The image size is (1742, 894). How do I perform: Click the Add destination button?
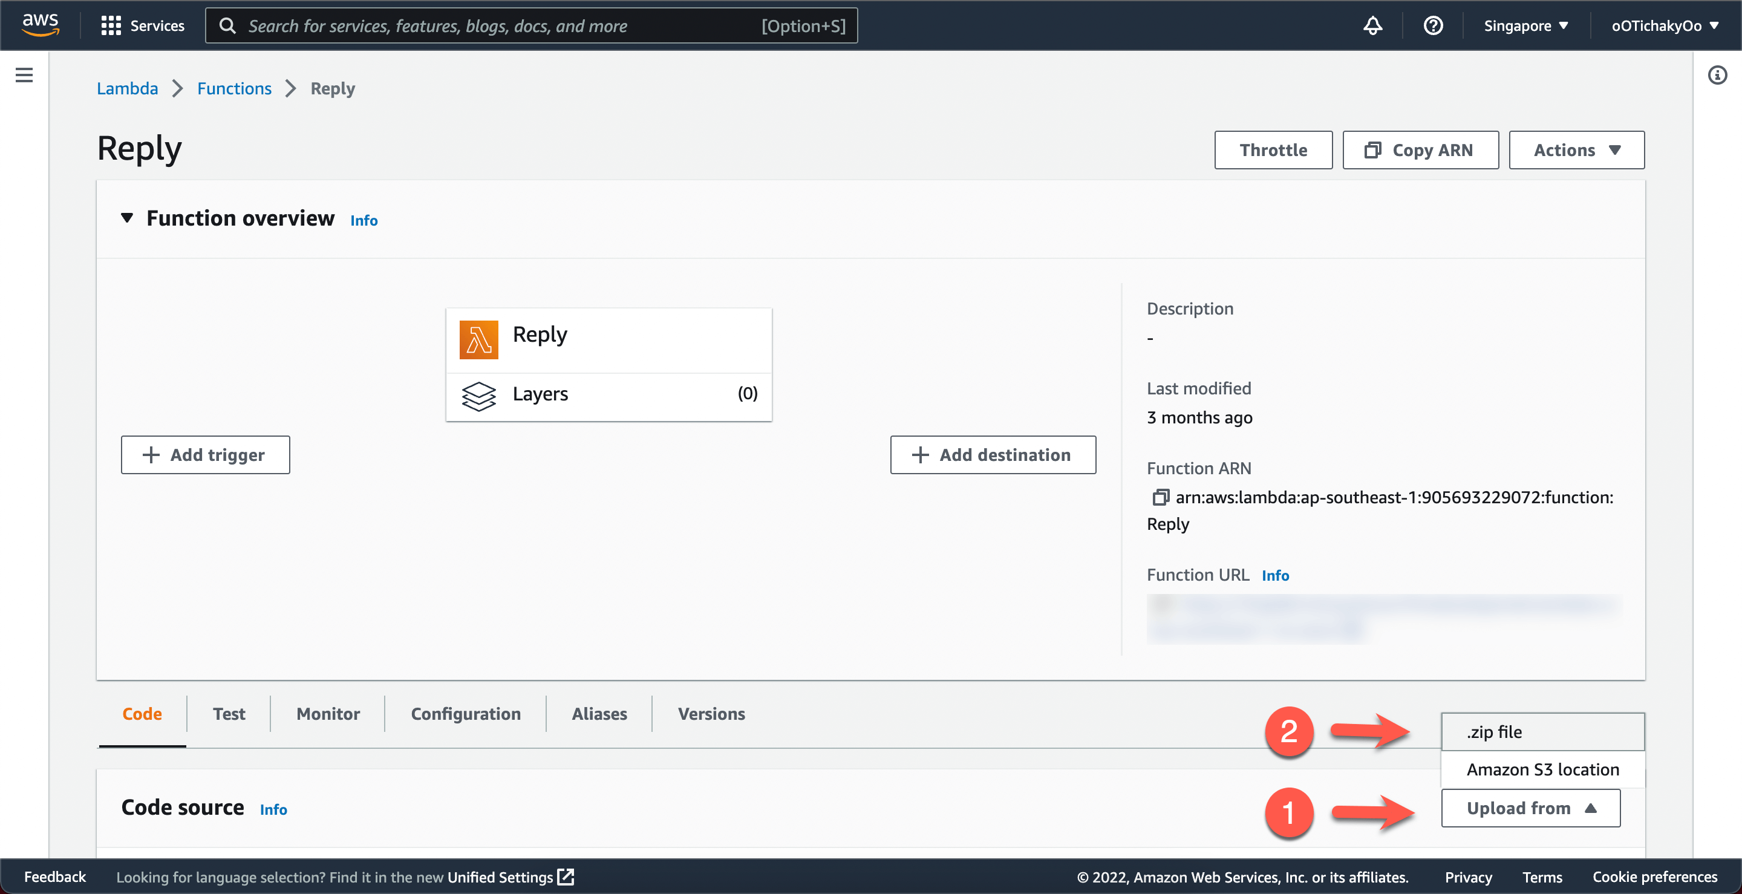pyautogui.click(x=993, y=454)
